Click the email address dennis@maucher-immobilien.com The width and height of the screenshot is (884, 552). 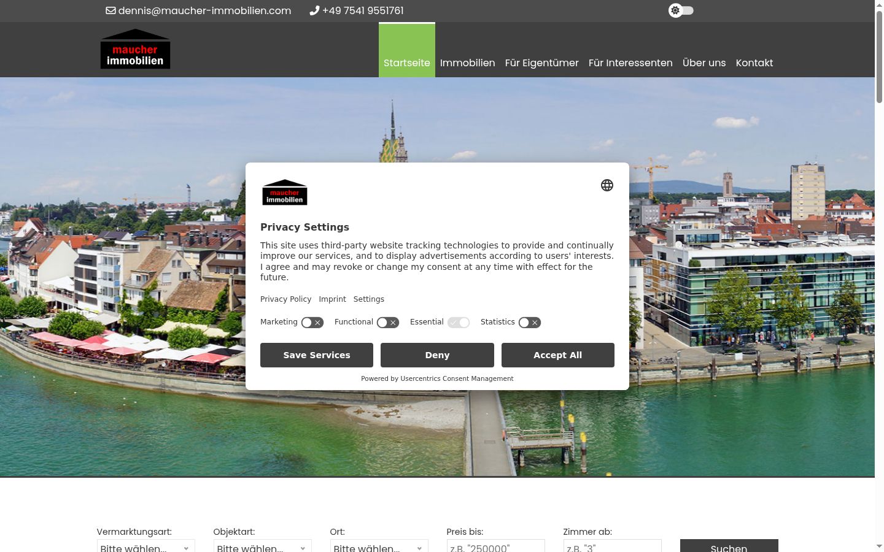(x=204, y=10)
